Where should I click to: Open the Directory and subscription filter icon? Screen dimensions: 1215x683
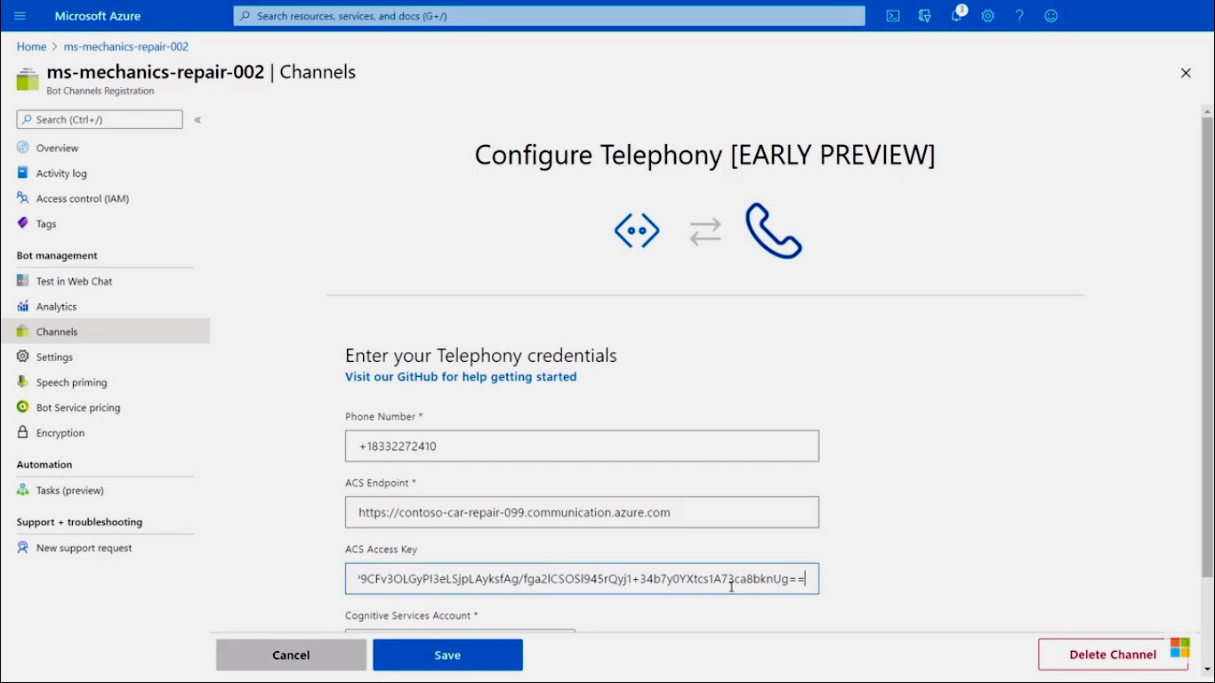pyautogui.click(x=925, y=16)
